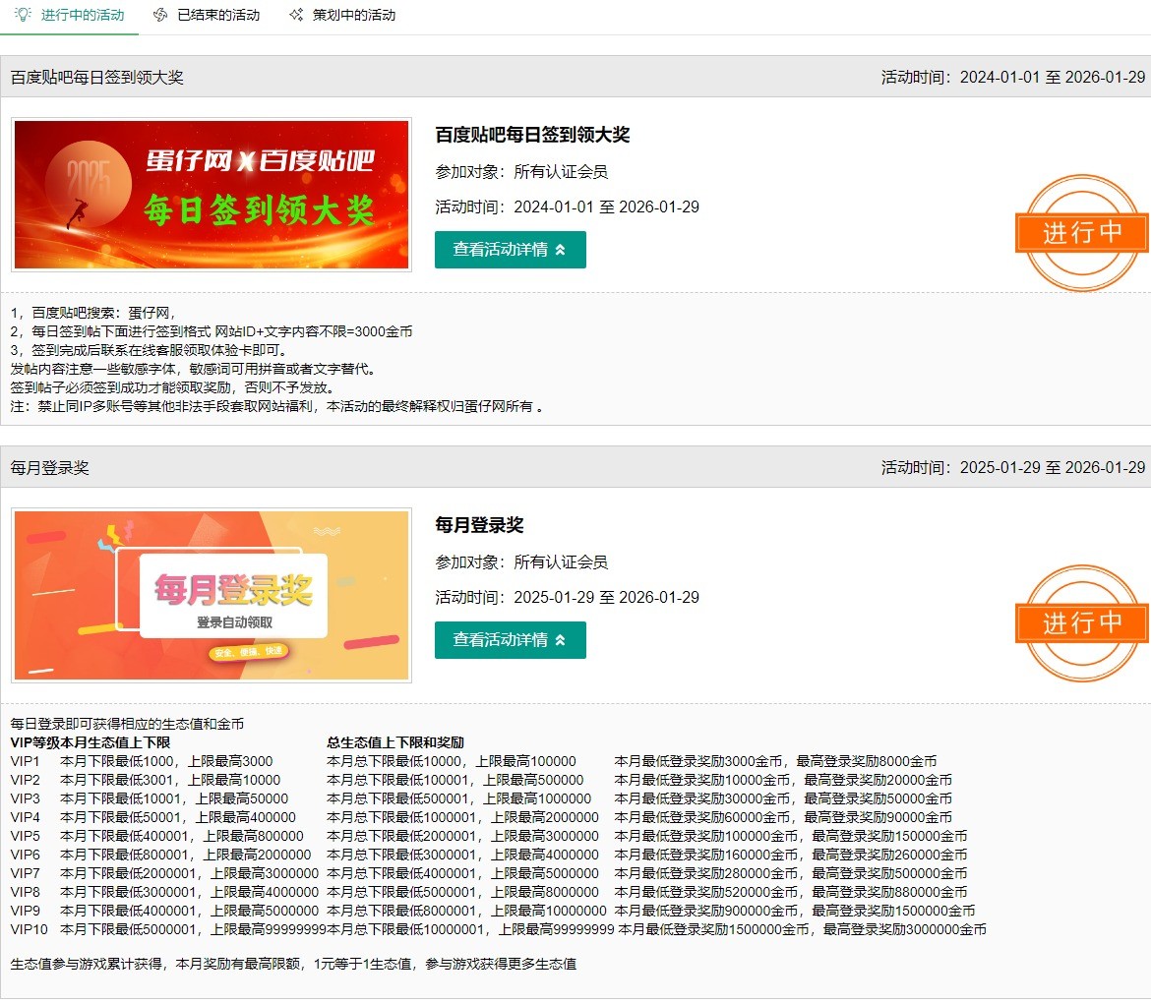Go to the 策划中的活动 tab

pyautogui.click(x=354, y=15)
